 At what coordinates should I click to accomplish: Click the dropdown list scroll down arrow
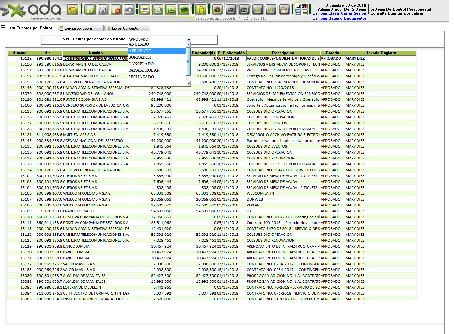pos(188,83)
